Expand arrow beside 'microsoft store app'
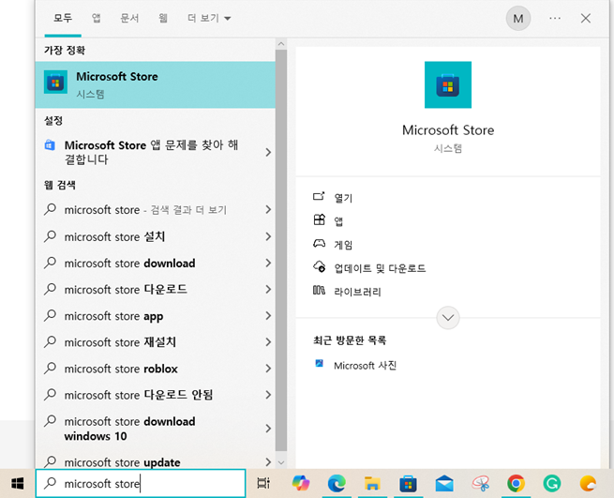The height and width of the screenshot is (498, 614). [268, 316]
